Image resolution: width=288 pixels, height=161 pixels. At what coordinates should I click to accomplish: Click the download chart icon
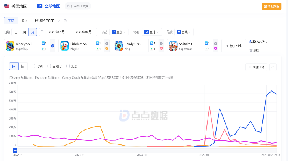click(273, 67)
